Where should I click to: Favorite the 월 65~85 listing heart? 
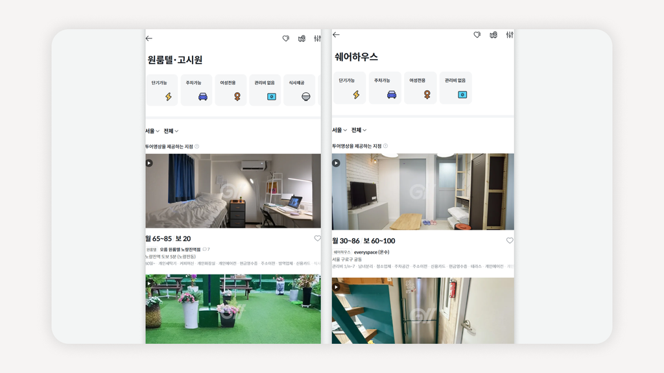coord(317,239)
